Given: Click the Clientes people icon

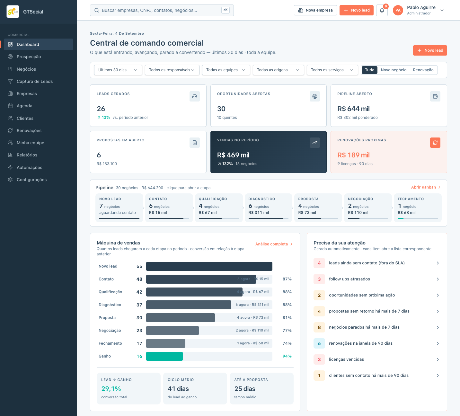Looking at the screenshot, I should [x=10, y=118].
